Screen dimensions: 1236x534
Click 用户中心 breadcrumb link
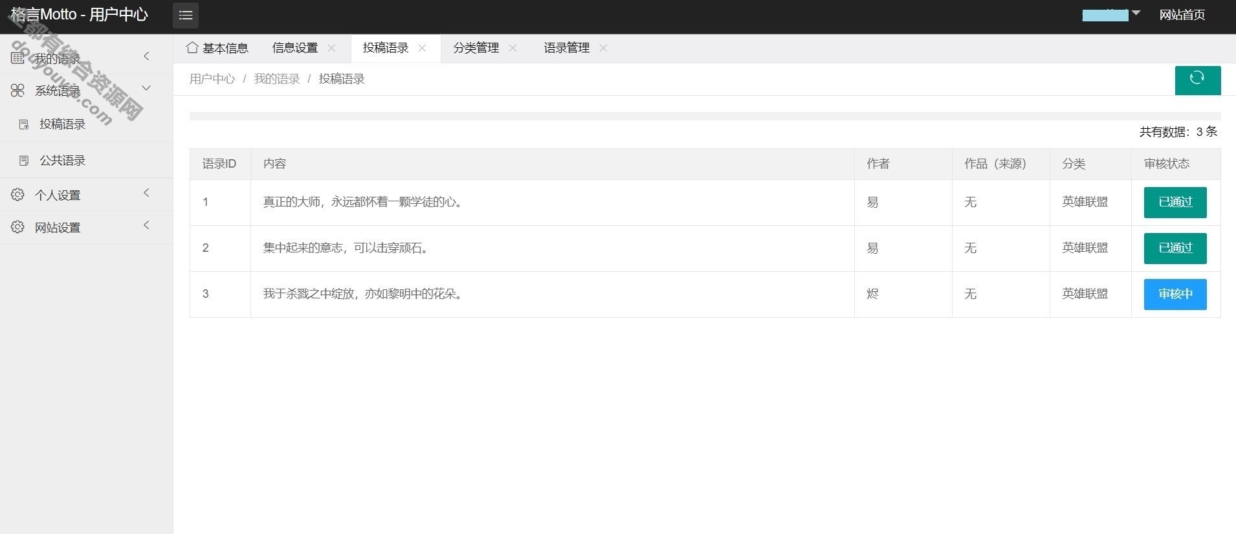(x=212, y=79)
